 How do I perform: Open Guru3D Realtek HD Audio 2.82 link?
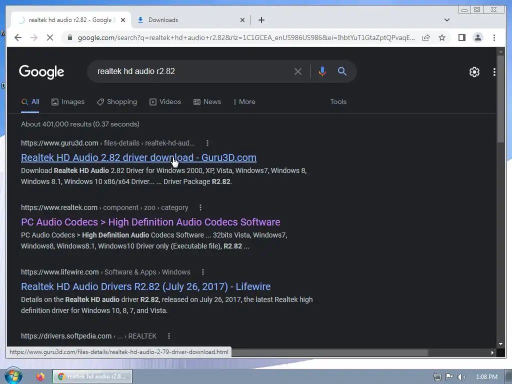click(x=139, y=157)
